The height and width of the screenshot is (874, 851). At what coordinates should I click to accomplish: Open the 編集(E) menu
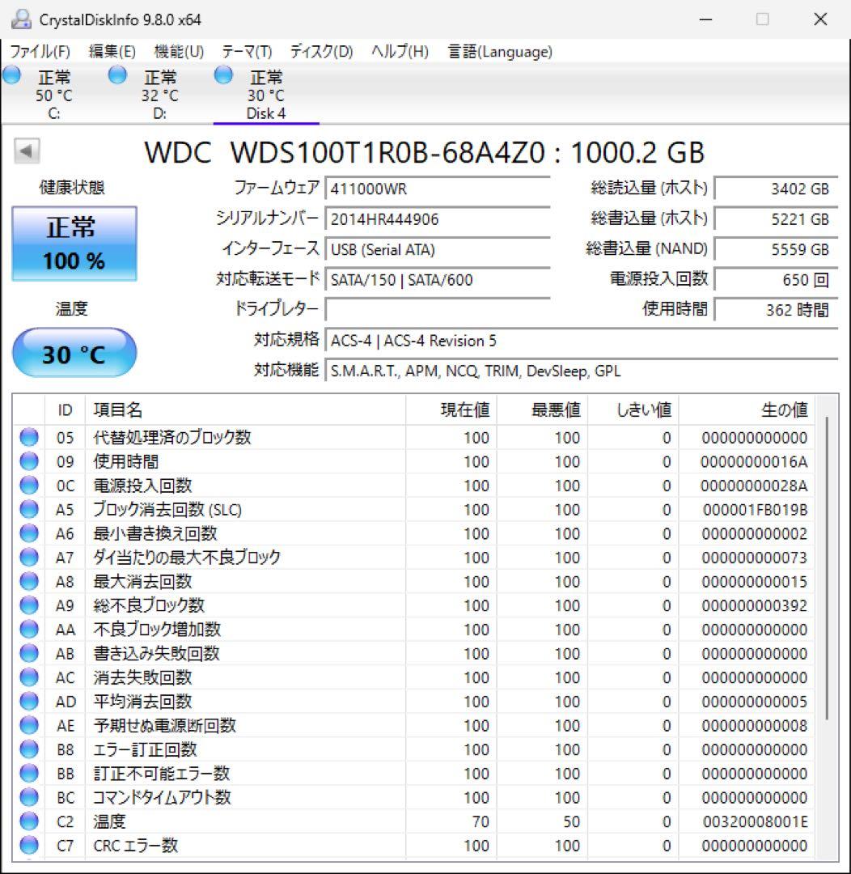[x=112, y=52]
